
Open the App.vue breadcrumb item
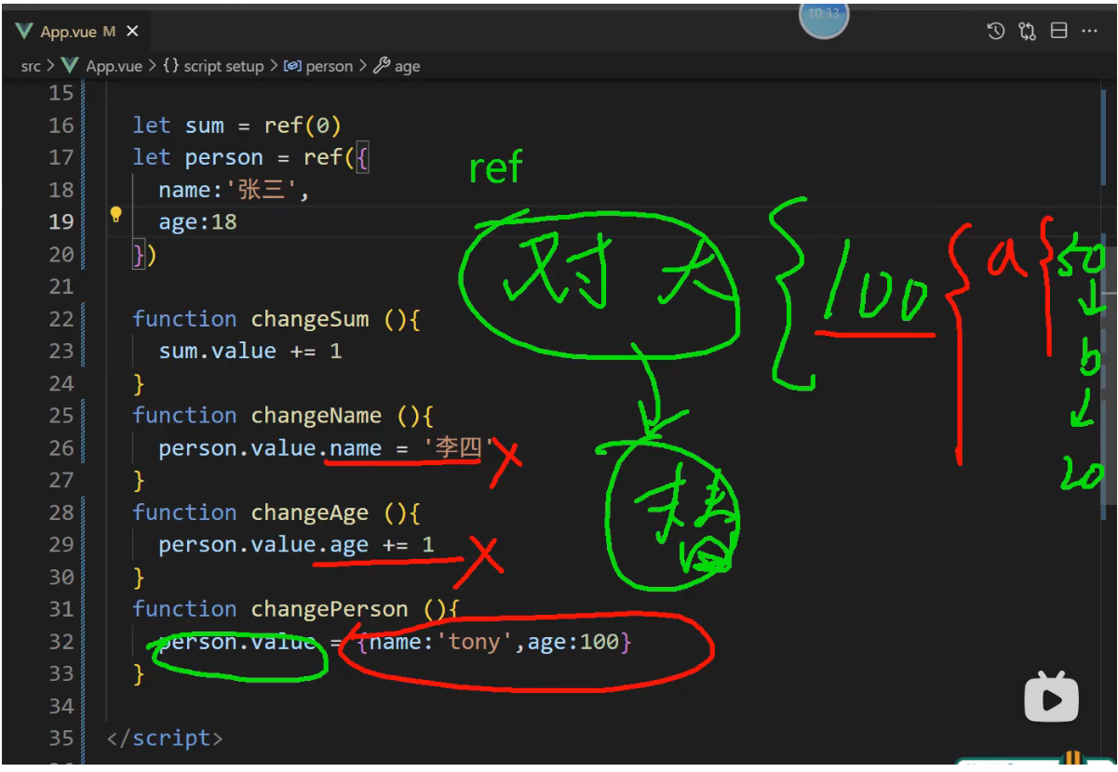pyautogui.click(x=102, y=66)
